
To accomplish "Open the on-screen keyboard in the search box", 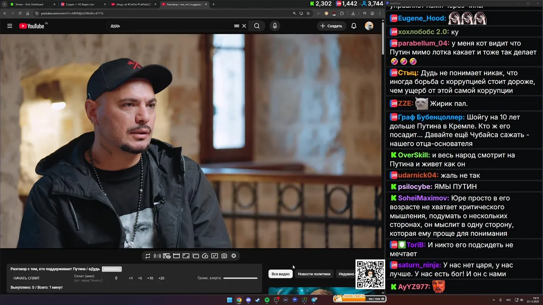I will pos(236,26).
